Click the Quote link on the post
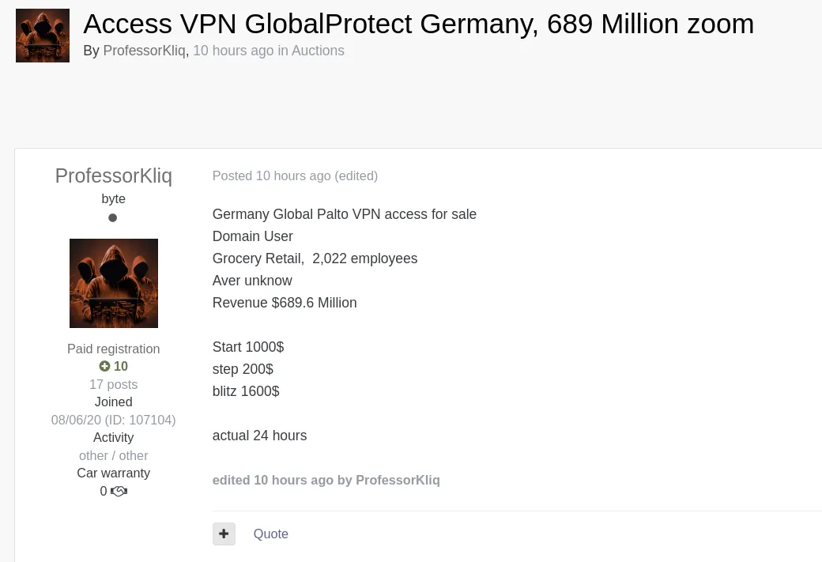Image resolution: width=822 pixels, height=562 pixels. click(x=270, y=534)
